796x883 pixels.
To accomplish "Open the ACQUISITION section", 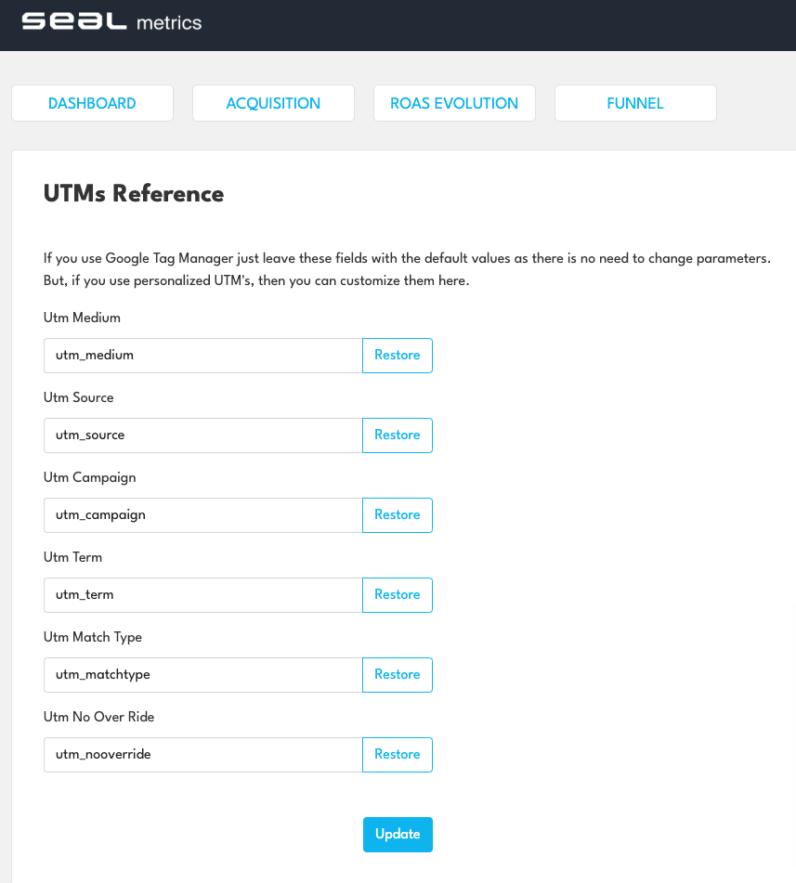I will tap(273, 103).
